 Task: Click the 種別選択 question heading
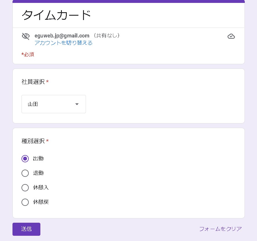(33, 141)
